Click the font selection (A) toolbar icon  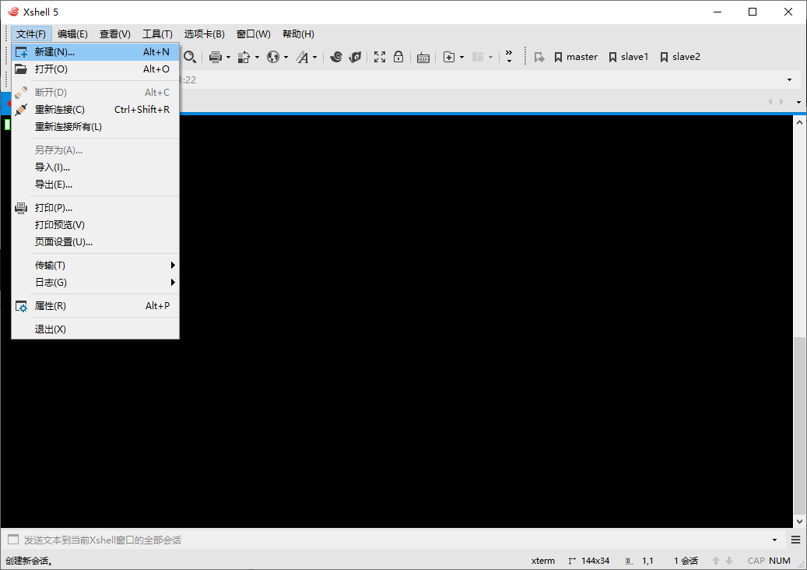pyautogui.click(x=301, y=57)
